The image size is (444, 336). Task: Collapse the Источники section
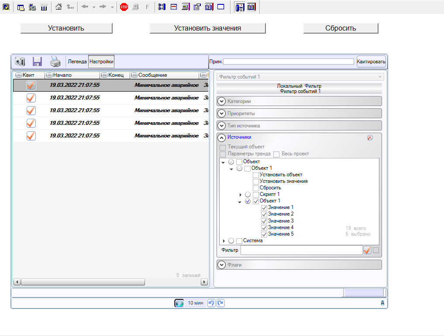221,138
